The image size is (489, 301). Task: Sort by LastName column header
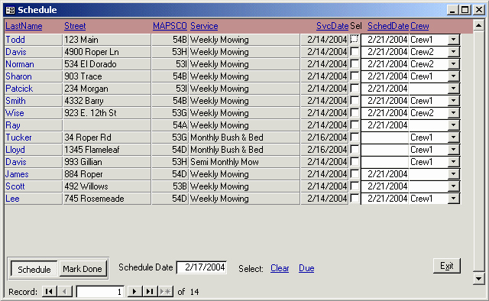tap(24, 26)
